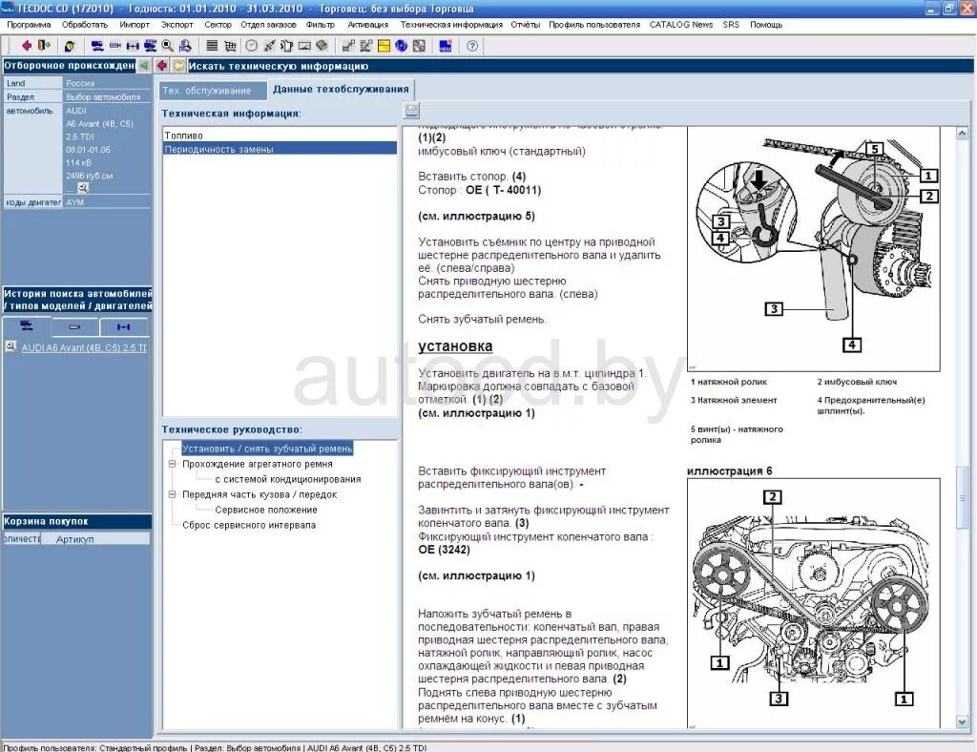This screenshot has width=977, height=752.
Task: Select с системой кондиционирования tree item
Action: click(288, 479)
